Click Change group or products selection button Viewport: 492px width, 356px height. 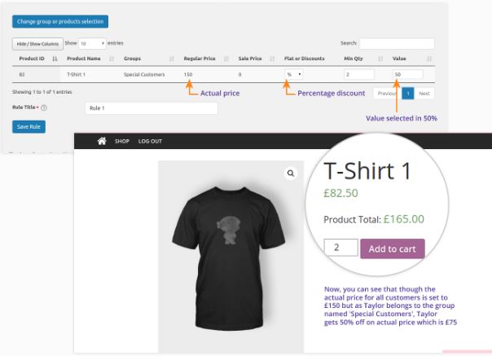coord(59,21)
